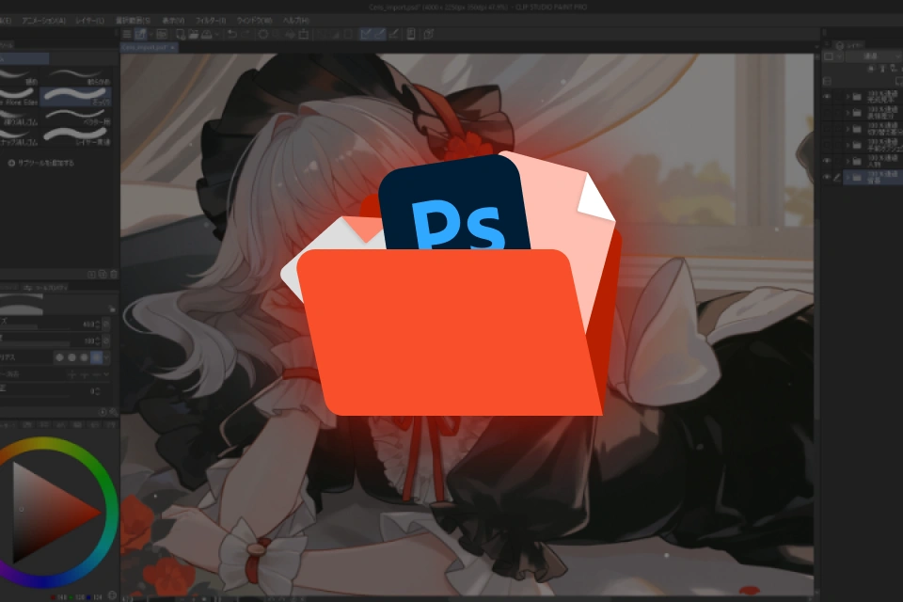
Task: Toggle the Snap to Ruler icon
Action: coord(366,34)
